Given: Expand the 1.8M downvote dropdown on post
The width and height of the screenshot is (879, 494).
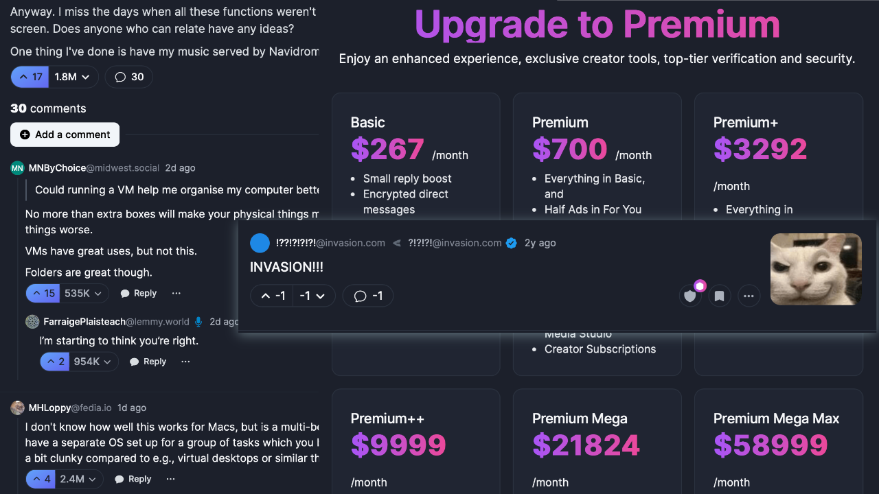Looking at the screenshot, I should click(x=73, y=77).
